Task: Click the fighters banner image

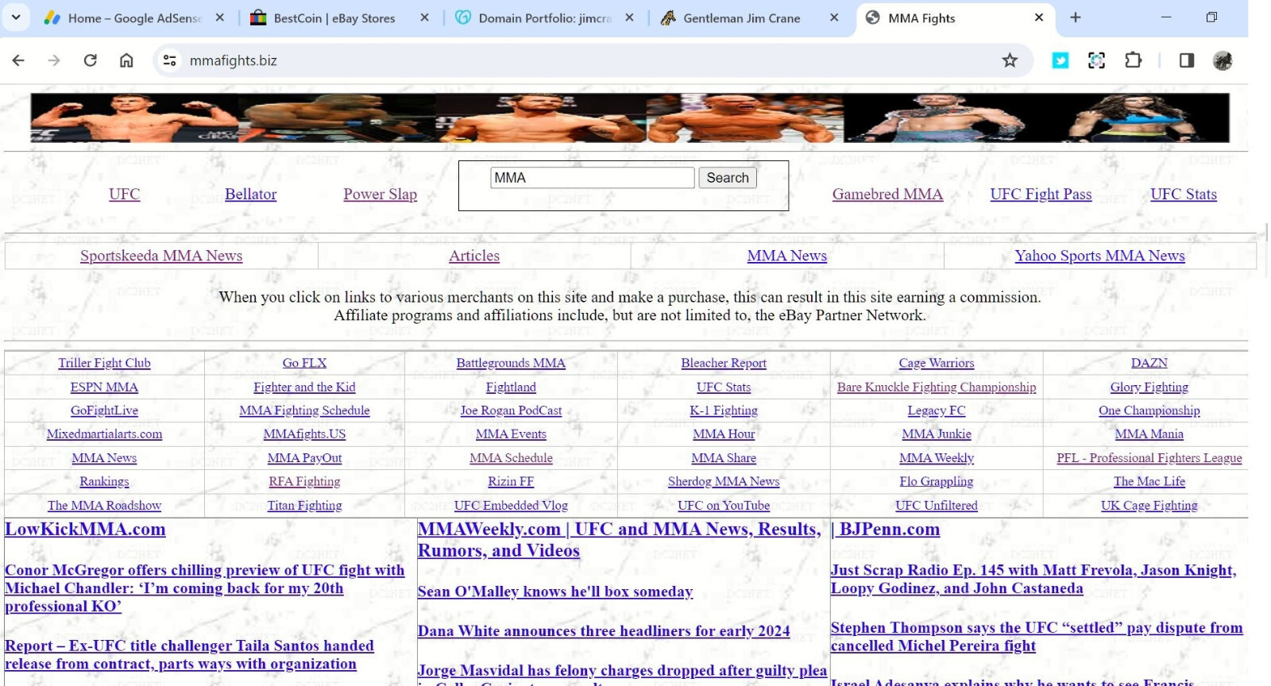Action: [x=630, y=118]
